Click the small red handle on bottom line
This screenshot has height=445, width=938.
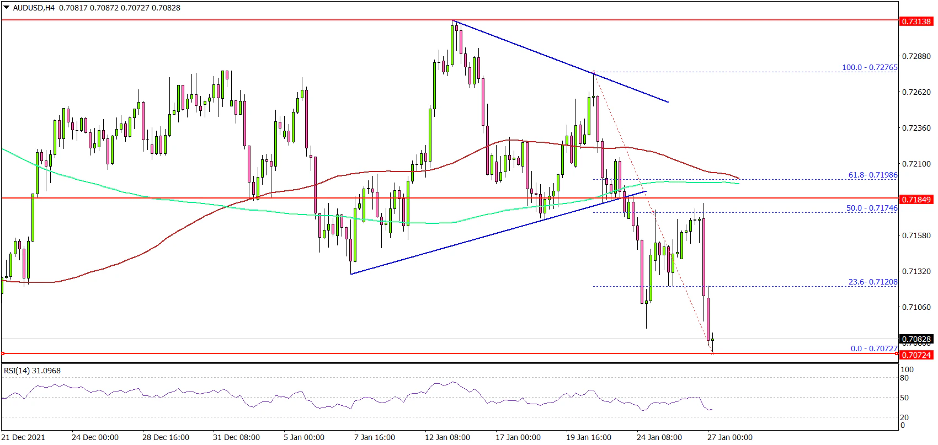coord(3,353)
